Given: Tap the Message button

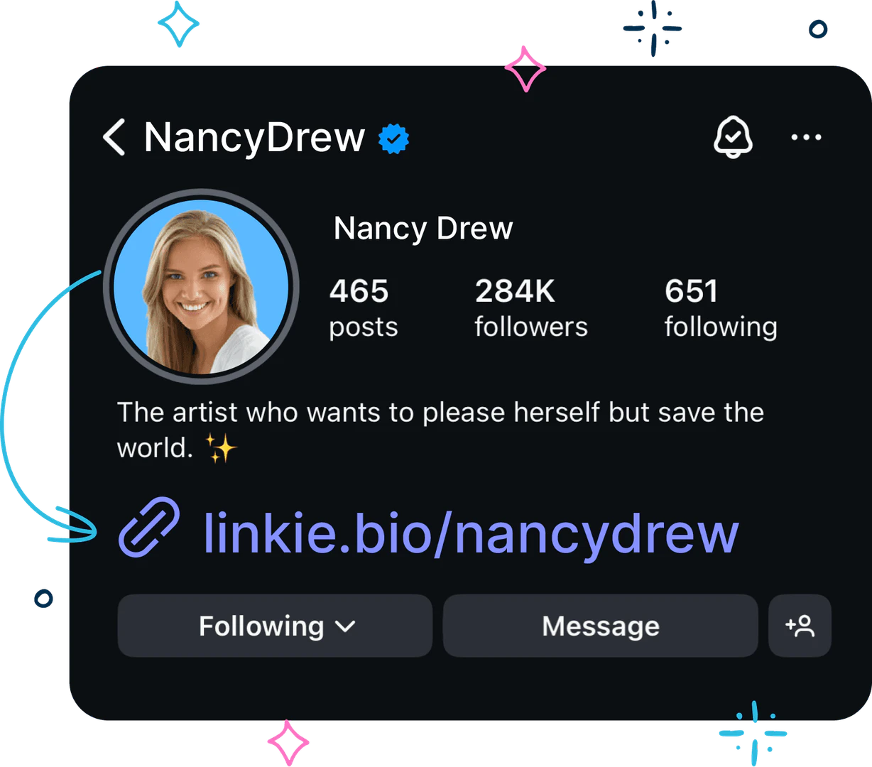Looking at the screenshot, I should click(601, 626).
